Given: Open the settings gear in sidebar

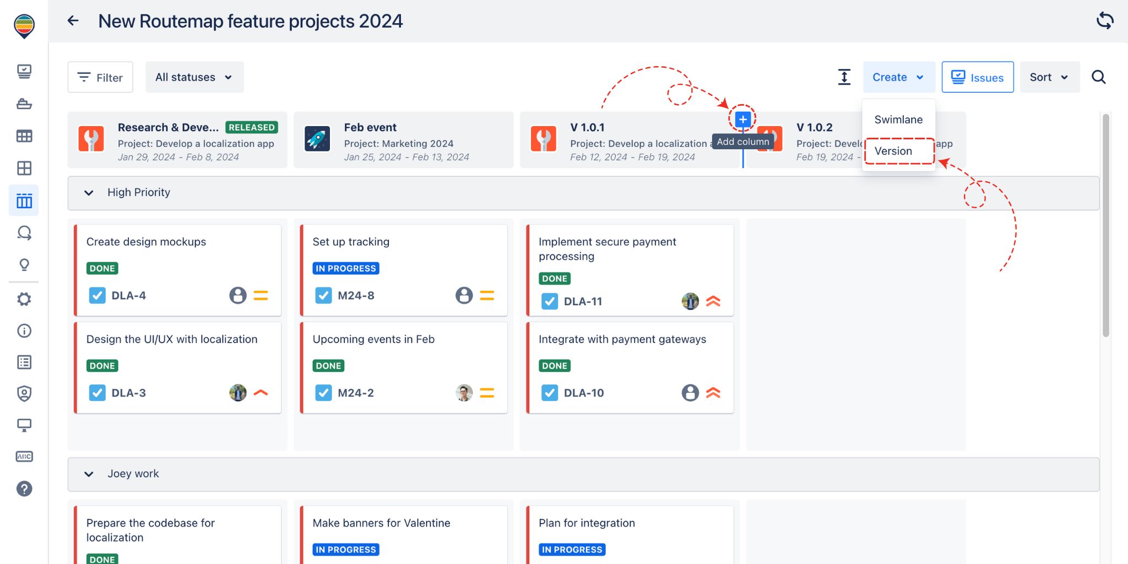Looking at the screenshot, I should tap(24, 299).
